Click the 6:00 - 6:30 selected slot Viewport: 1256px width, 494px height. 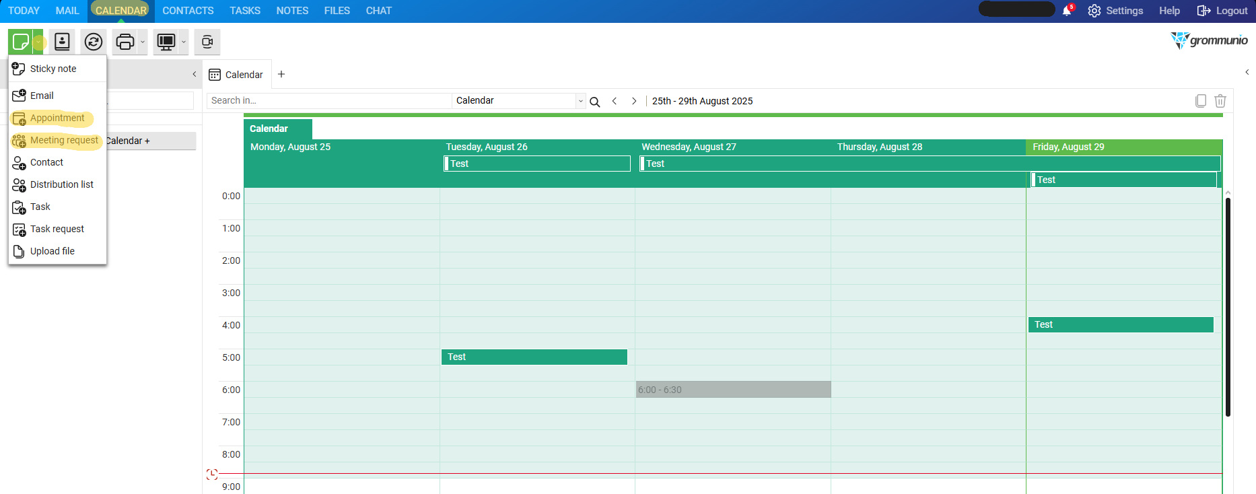(734, 390)
